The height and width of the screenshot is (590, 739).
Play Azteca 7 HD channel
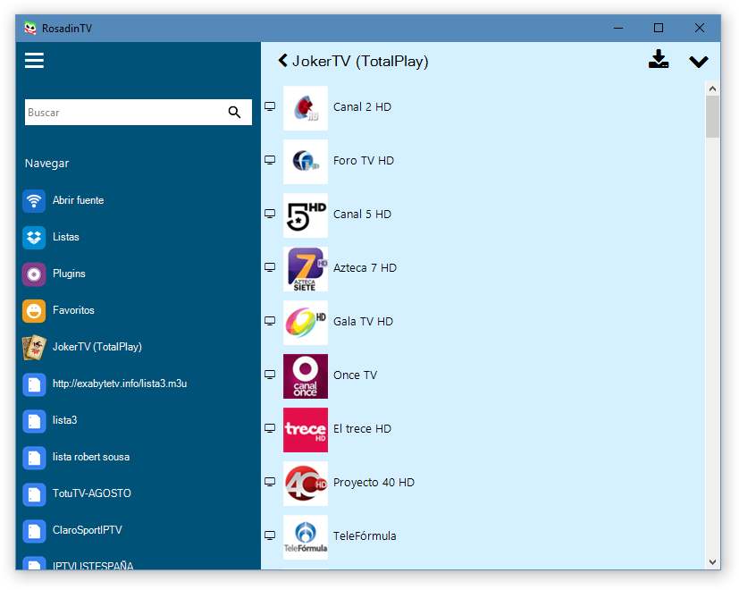[x=365, y=268]
